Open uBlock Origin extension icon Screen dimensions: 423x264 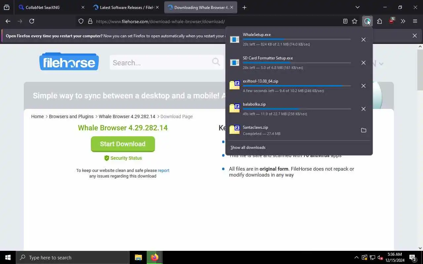point(391,21)
